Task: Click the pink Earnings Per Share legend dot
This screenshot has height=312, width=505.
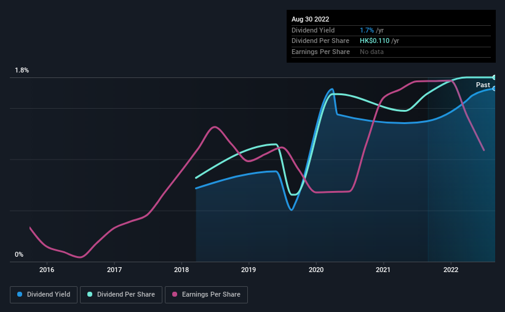Action: click(175, 294)
